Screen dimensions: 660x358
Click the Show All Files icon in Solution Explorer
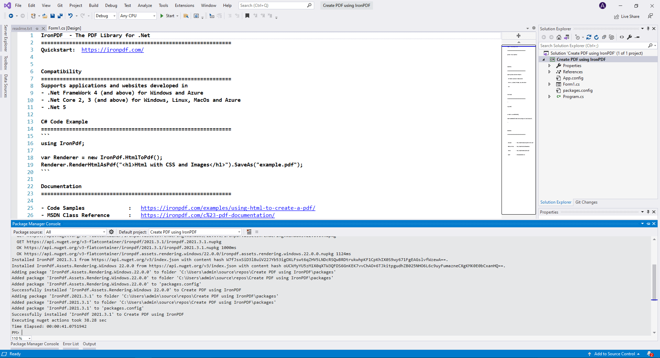pos(612,37)
